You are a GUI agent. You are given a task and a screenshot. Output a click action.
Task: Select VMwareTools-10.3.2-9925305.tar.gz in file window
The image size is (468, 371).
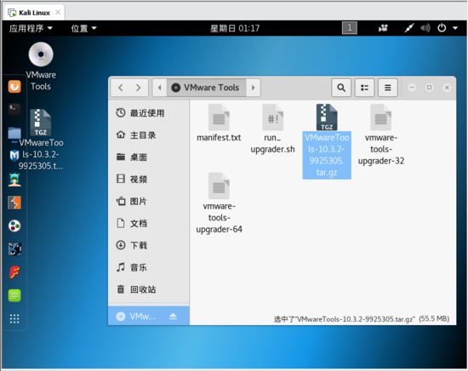[327, 141]
